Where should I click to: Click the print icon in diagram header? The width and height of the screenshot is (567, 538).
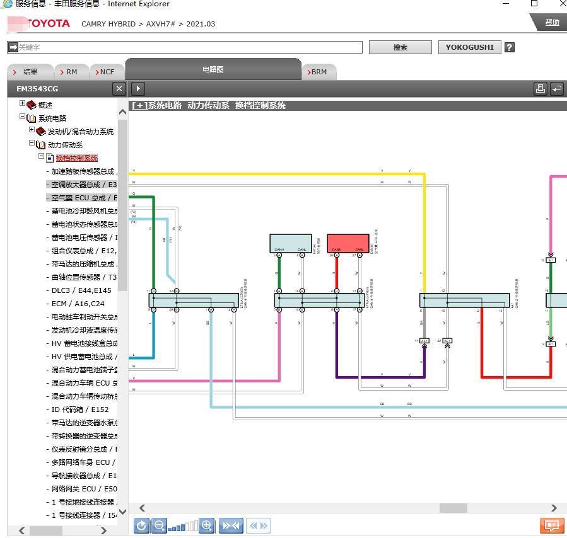(x=541, y=88)
